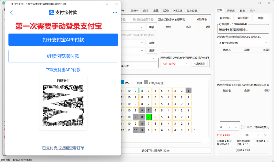Viewport: 274px width, 162px height.
Task: Click the 折后 ¥43.0 price text
Action: [x=223, y=135]
